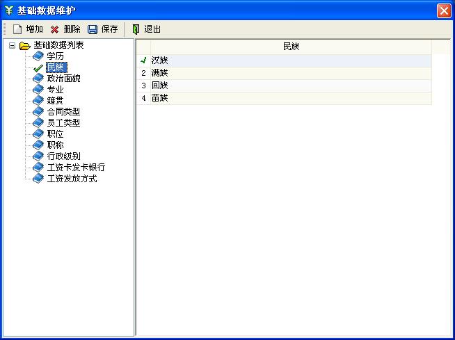This screenshot has width=455, height=340.
Task: Click the red 删除 cross icon
Action: (x=54, y=29)
